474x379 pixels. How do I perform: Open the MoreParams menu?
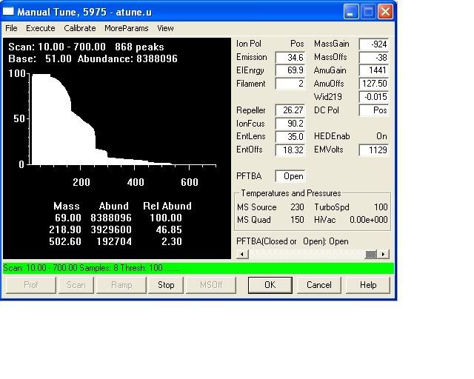pos(126,28)
